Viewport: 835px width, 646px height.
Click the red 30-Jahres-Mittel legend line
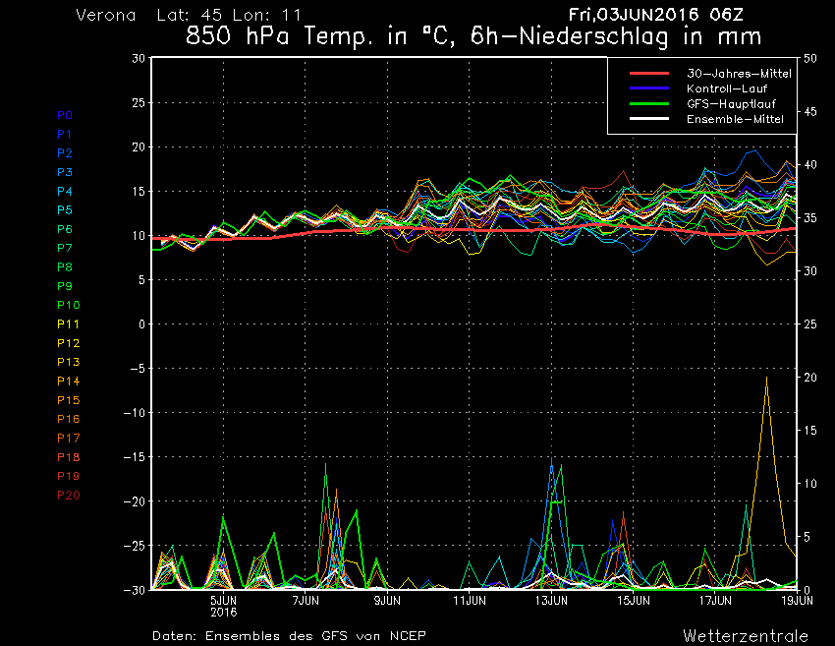pyautogui.click(x=649, y=73)
